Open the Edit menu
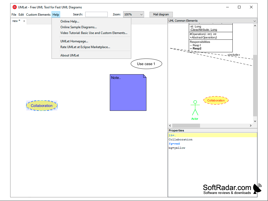268x201 pixels. click(x=21, y=15)
